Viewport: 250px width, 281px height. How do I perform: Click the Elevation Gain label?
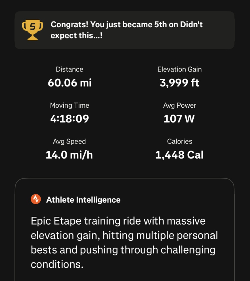179,69
